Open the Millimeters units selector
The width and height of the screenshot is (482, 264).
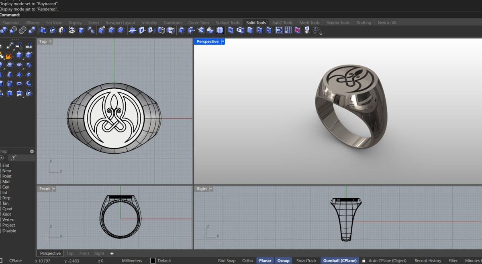pyautogui.click(x=132, y=261)
